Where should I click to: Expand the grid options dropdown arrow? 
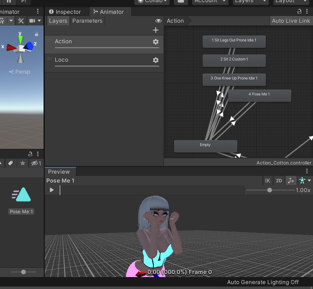11,21
